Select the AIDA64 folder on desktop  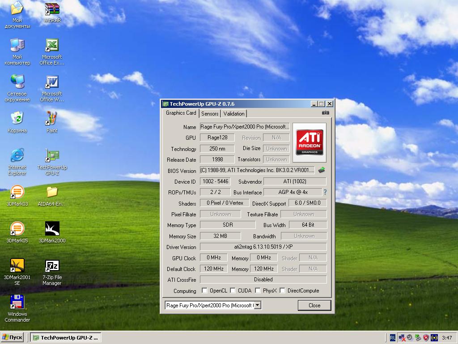coord(52,195)
